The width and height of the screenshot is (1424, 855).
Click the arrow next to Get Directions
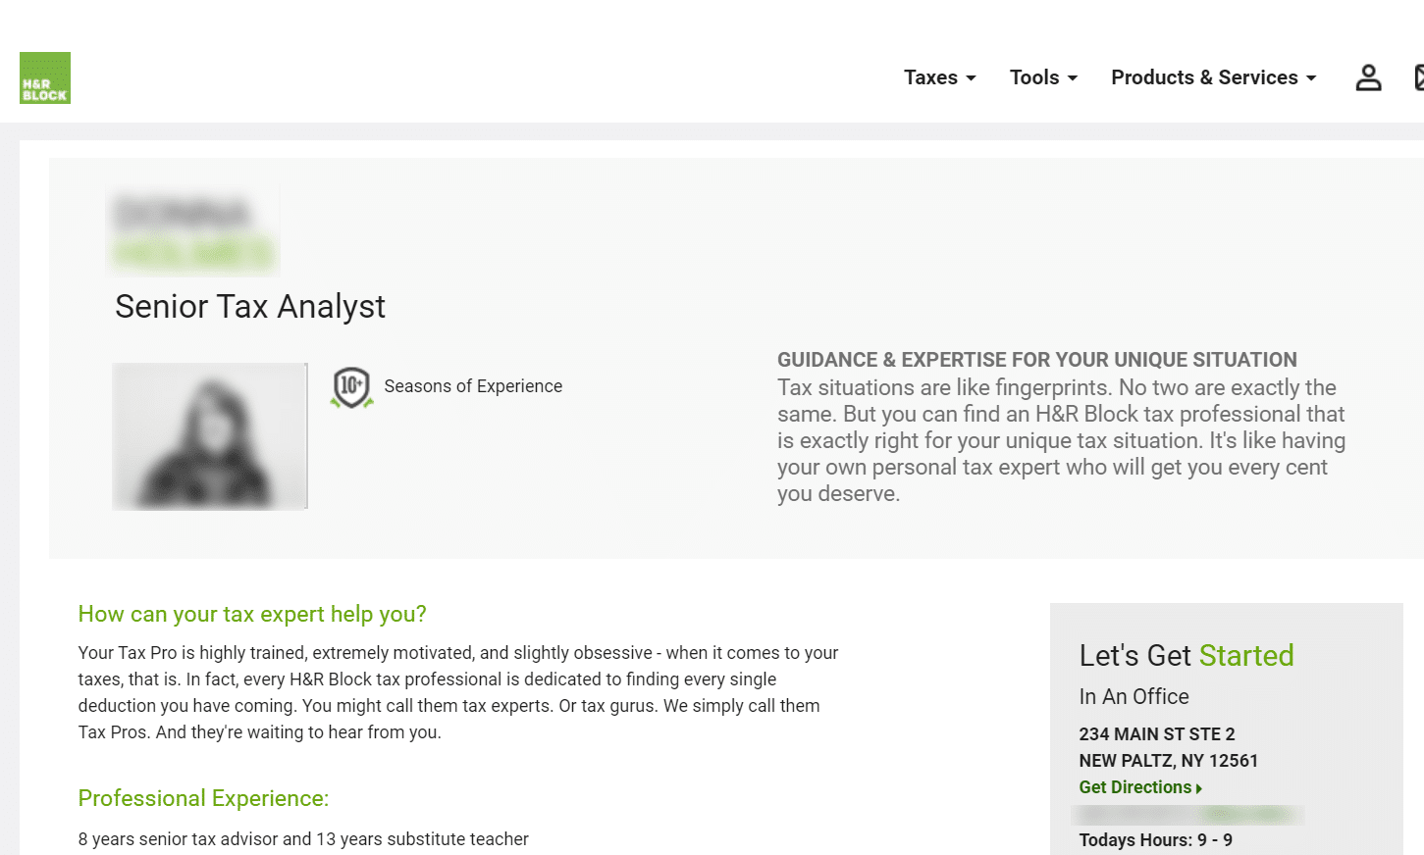[x=1198, y=788]
